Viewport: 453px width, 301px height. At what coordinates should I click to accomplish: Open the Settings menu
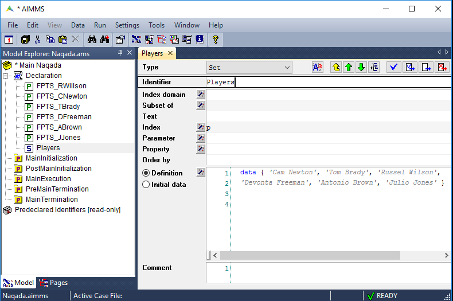[127, 25]
